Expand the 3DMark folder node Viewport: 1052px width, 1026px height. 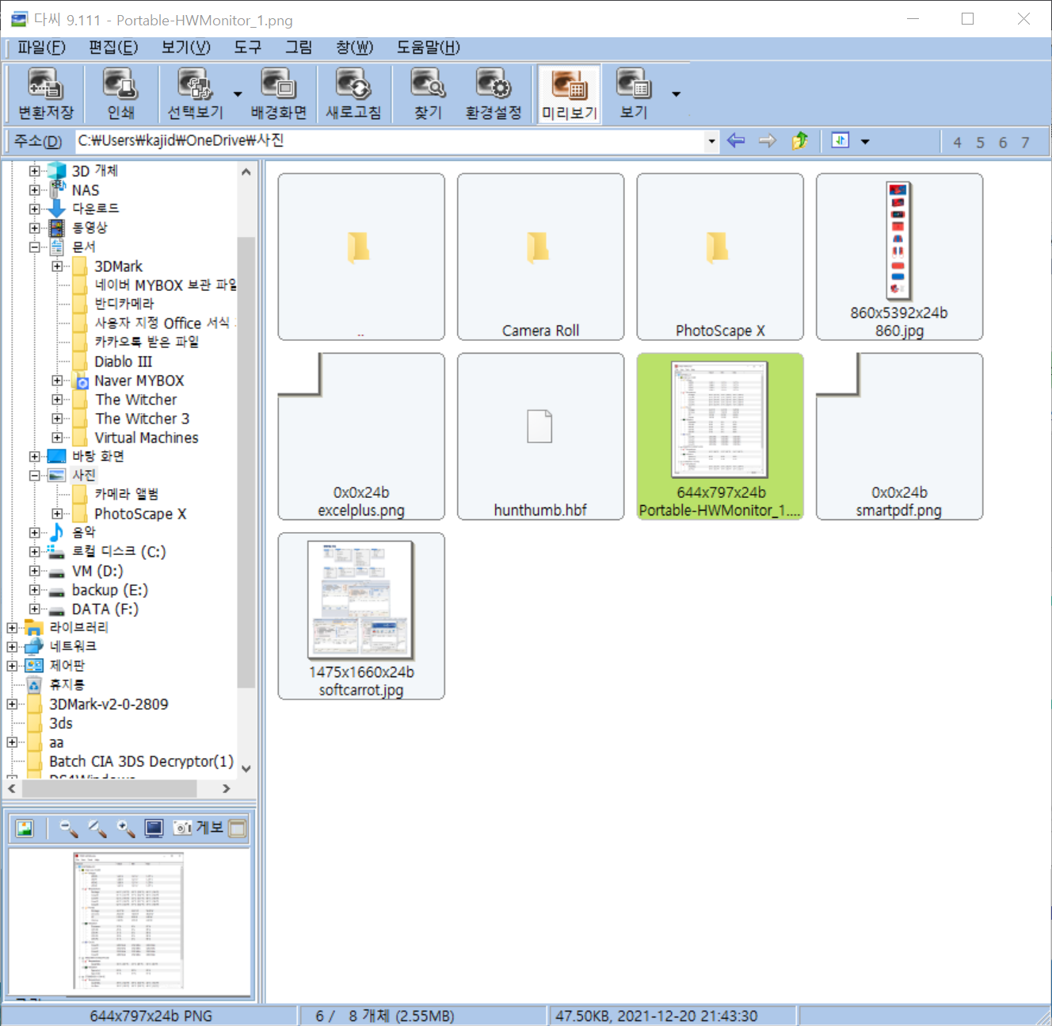[x=57, y=266]
